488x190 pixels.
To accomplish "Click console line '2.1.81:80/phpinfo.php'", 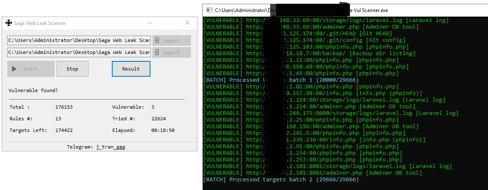I will (x=301, y=87).
